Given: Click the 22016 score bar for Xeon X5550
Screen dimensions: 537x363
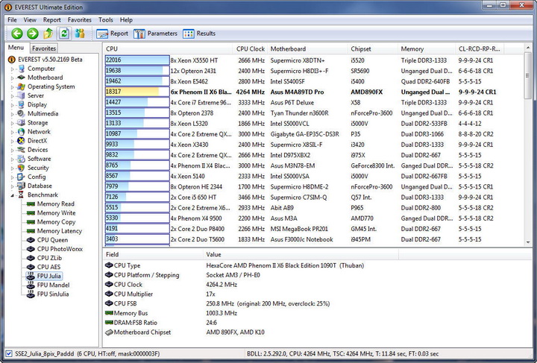Looking at the screenshot, I should [x=137, y=60].
